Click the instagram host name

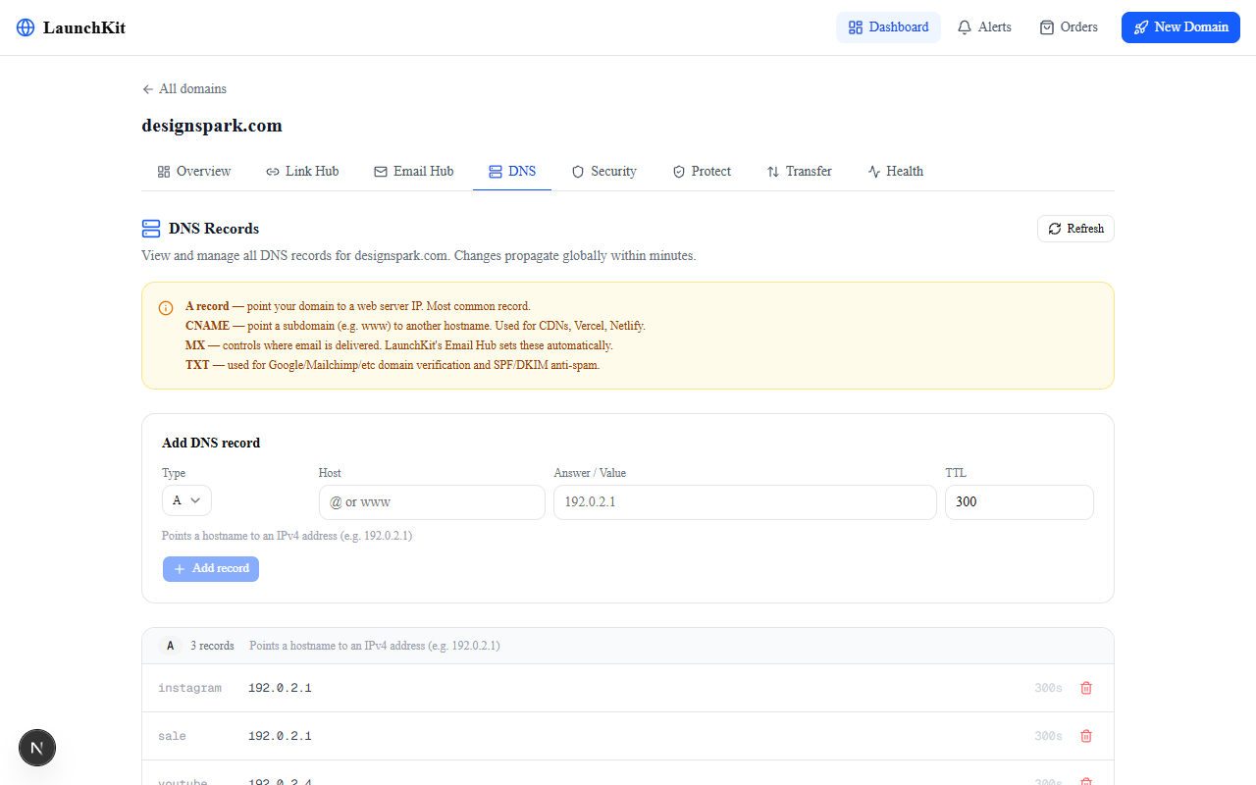coord(189,688)
